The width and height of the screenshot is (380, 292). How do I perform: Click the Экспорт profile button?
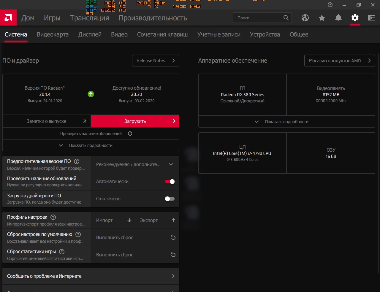(157, 220)
